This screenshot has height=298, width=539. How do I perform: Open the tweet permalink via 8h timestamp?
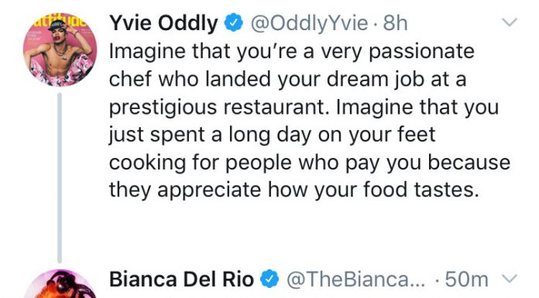[x=395, y=23]
